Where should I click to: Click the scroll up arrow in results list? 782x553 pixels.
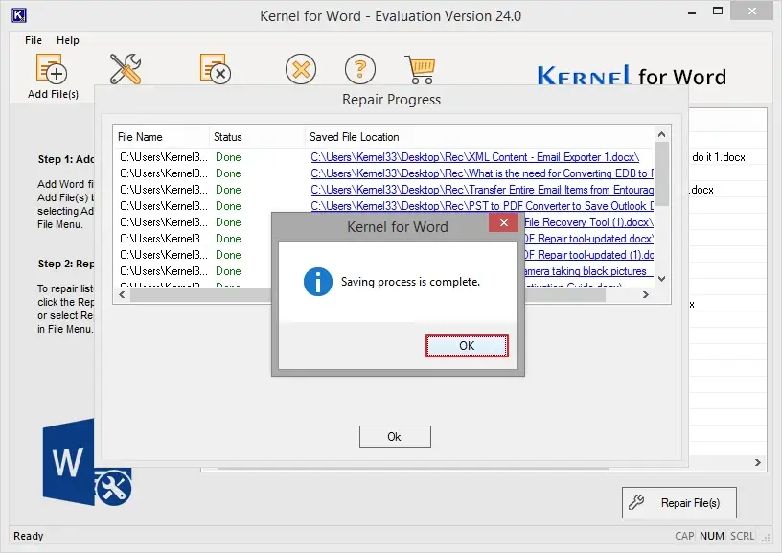(x=662, y=134)
